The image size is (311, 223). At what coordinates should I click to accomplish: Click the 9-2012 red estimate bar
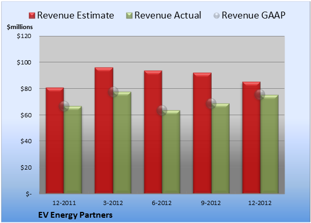tap(202, 133)
